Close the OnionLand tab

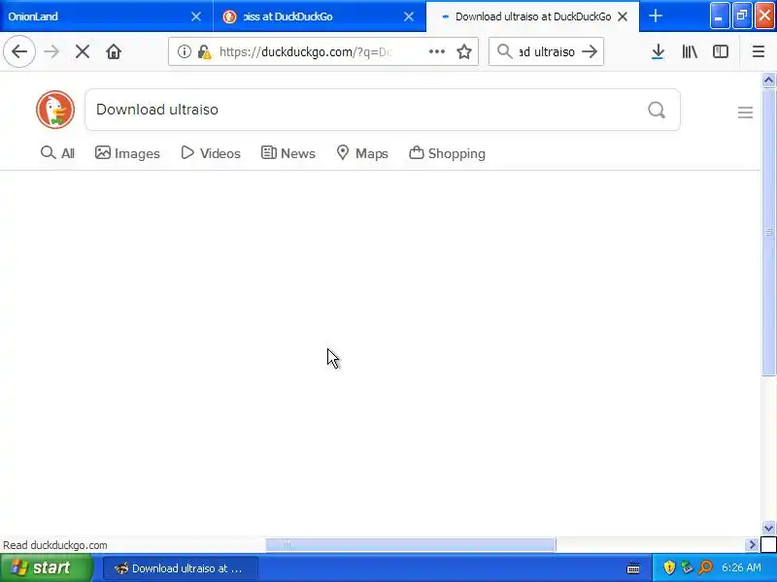(x=196, y=16)
